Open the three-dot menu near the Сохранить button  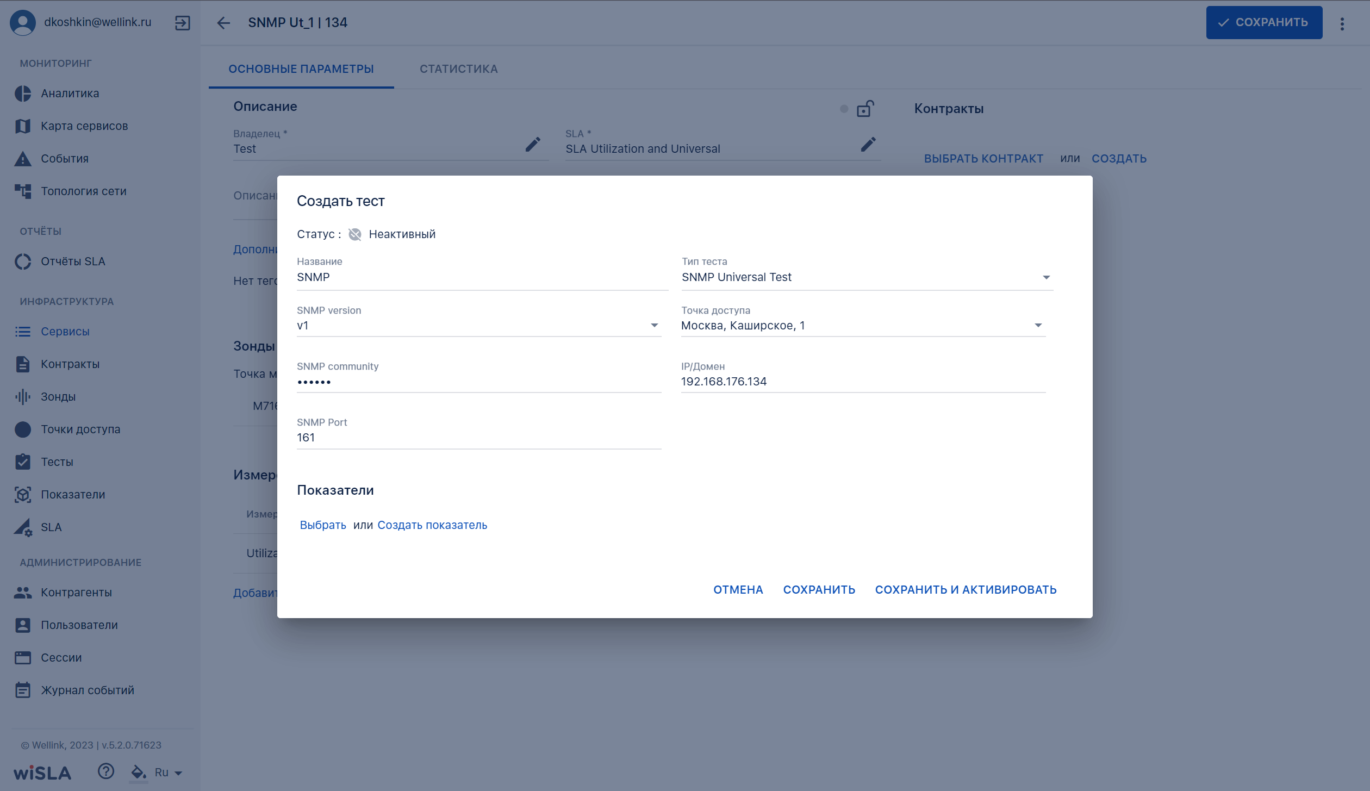pyautogui.click(x=1342, y=23)
